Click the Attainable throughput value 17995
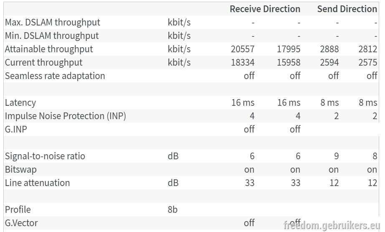The width and height of the screenshot is (385, 232). coord(289,49)
